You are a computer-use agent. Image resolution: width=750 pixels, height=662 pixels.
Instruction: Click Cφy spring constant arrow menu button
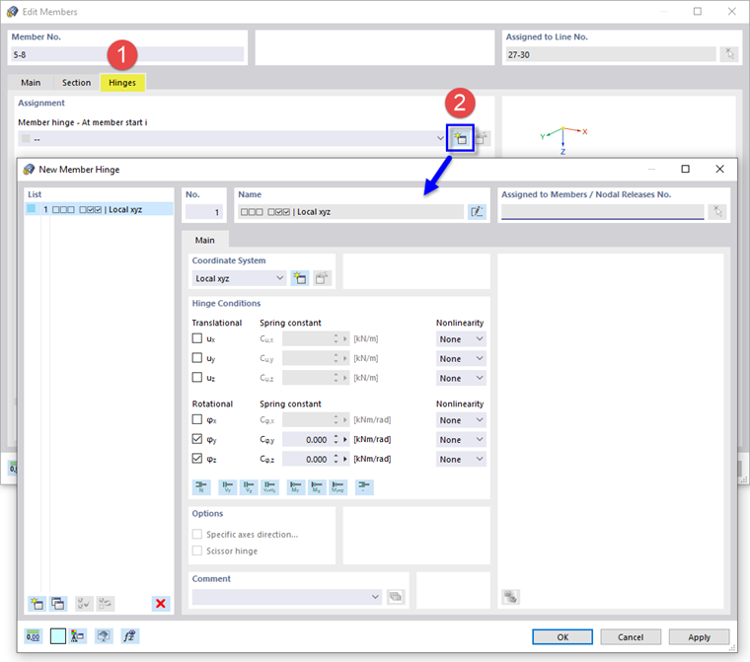344,440
